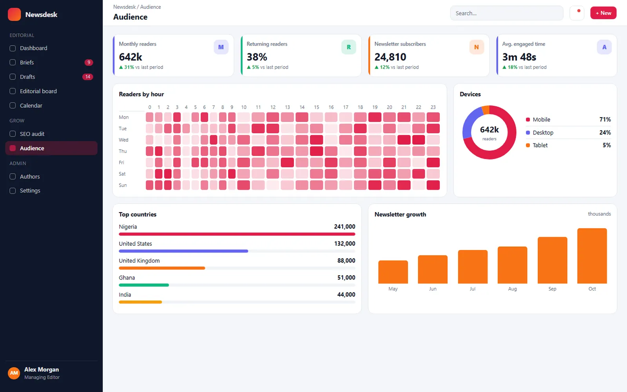Click the devices donut chart center
Image resolution: width=627 pixels, height=392 pixels.
click(489, 132)
